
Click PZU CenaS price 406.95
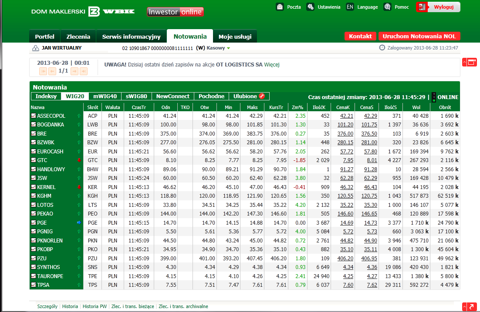(369, 258)
